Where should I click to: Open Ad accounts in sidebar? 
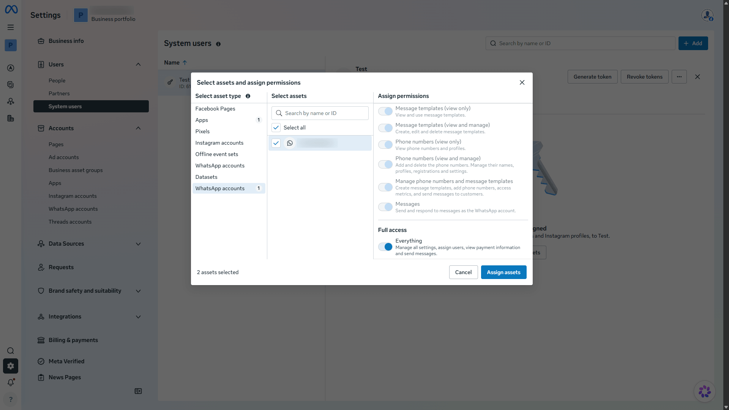tap(64, 157)
